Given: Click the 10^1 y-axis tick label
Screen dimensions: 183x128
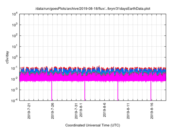Looking at the screenshot, I should coord(15,47).
